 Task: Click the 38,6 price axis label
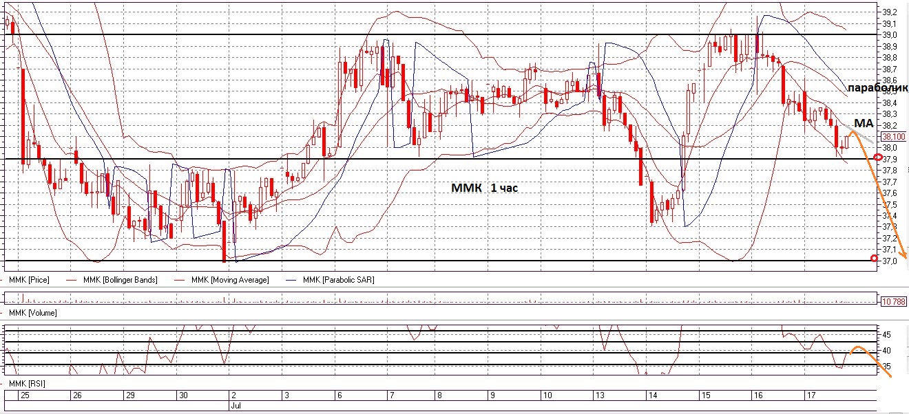(x=890, y=80)
